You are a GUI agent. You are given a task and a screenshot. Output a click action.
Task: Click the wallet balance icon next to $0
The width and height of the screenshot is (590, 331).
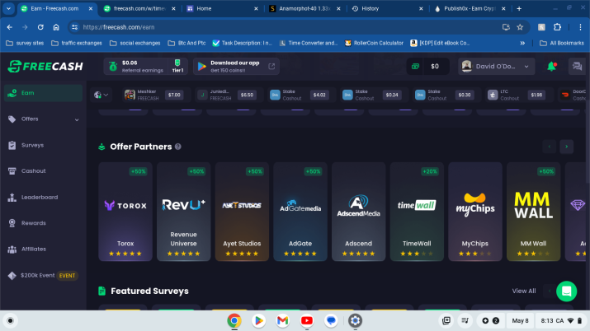(415, 67)
